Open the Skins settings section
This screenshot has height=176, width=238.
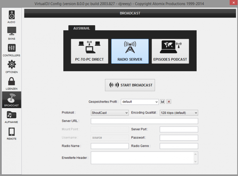(x=12, y=33)
